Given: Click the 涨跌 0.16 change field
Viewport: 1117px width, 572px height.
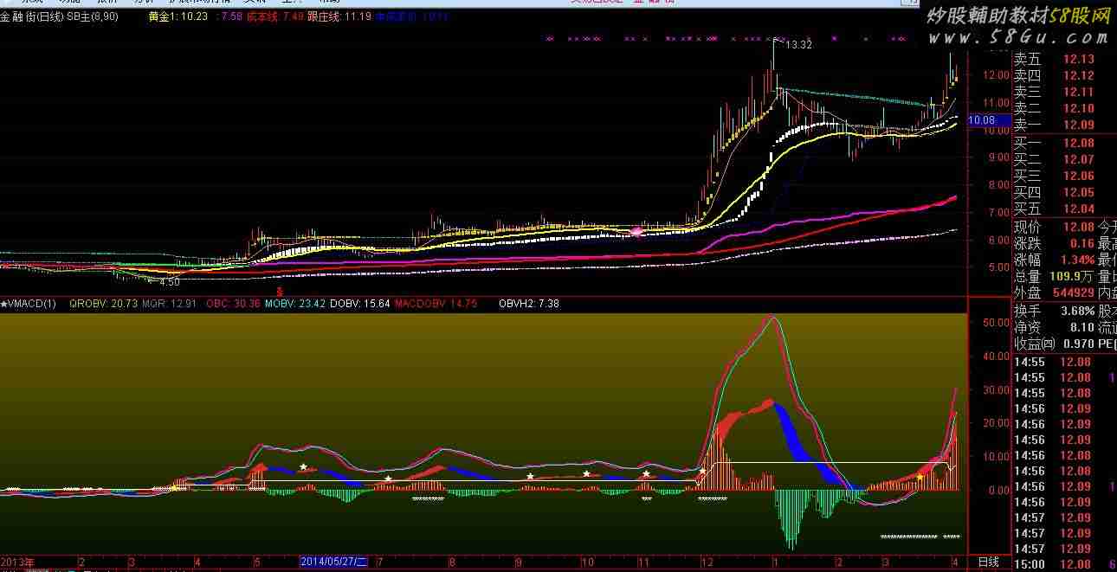Looking at the screenshot, I should 1055,243.
